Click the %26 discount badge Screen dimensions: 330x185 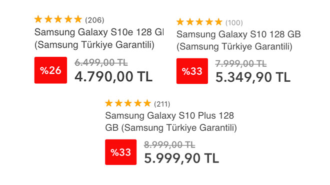[50, 70]
